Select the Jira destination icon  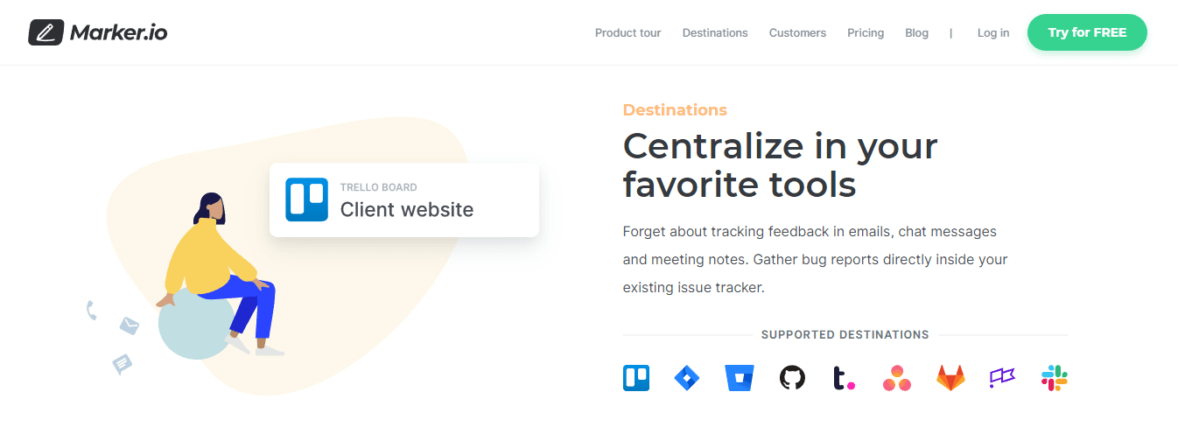click(x=687, y=378)
